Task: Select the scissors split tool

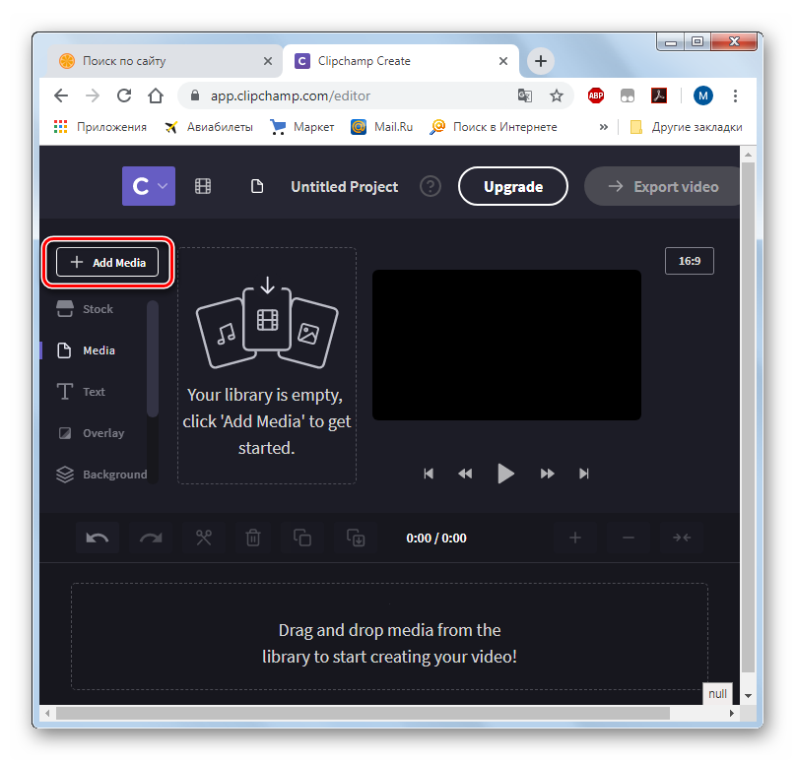Action: [x=204, y=538]
